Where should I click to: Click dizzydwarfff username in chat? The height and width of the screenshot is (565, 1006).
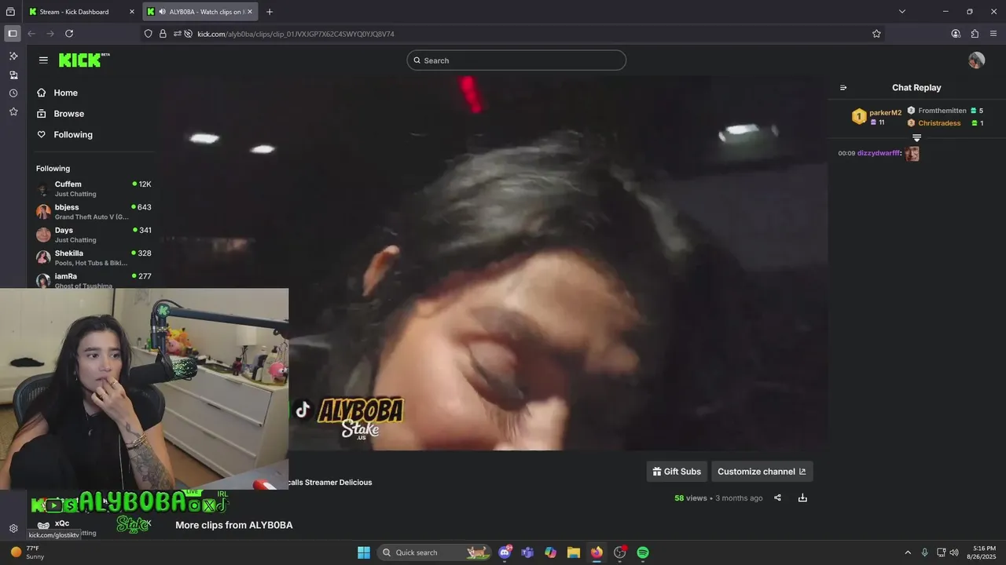click(879, 153)
